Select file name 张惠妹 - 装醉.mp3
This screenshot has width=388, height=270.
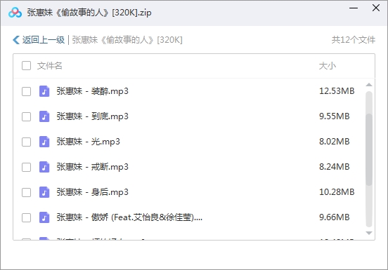click(93, 91)
